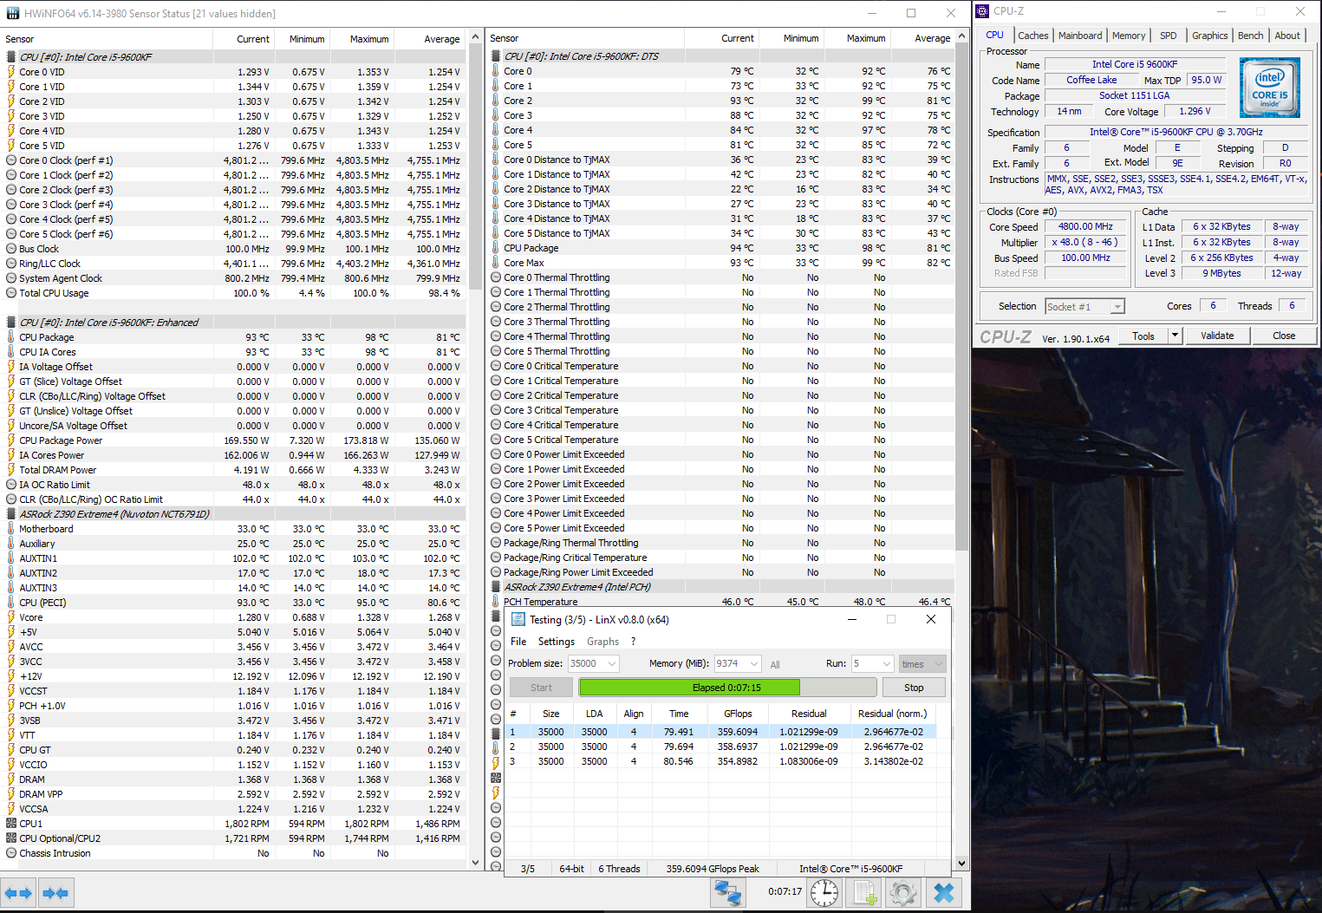Image resolution: width=1322 pixels, height=913 pixels.
Task: Open the Settings menu in LinX
Action: (x=557, y=642)
